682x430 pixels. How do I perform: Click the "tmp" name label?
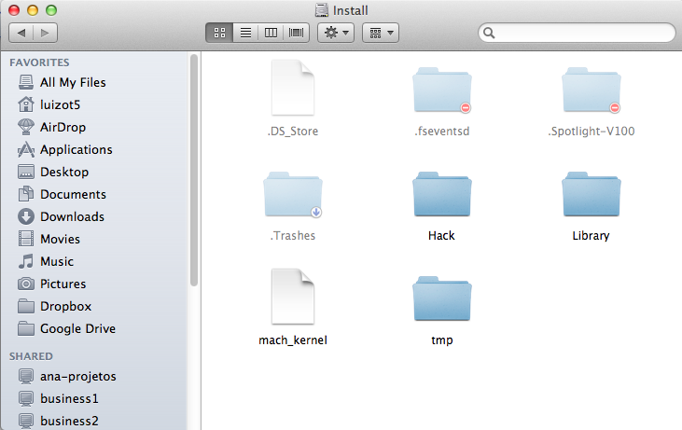(442, 340)
